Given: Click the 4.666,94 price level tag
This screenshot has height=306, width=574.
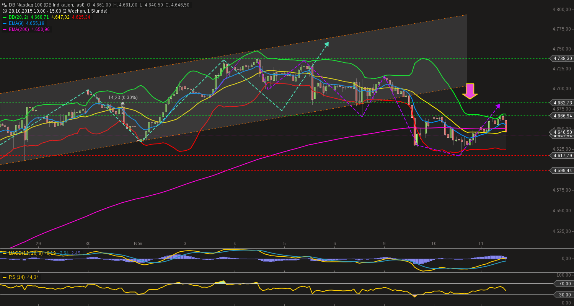Looking at the screenshot, I should point(561,116).
